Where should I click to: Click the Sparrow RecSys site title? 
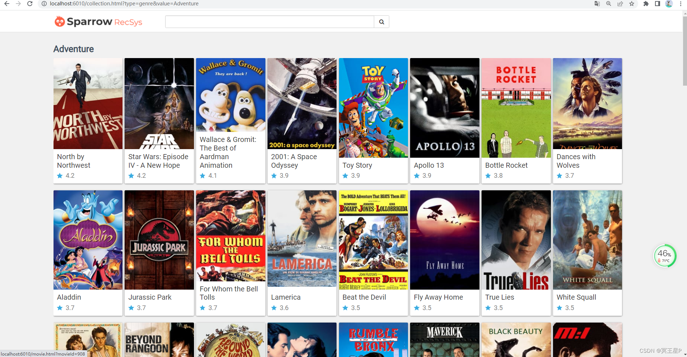pos(105,22)
